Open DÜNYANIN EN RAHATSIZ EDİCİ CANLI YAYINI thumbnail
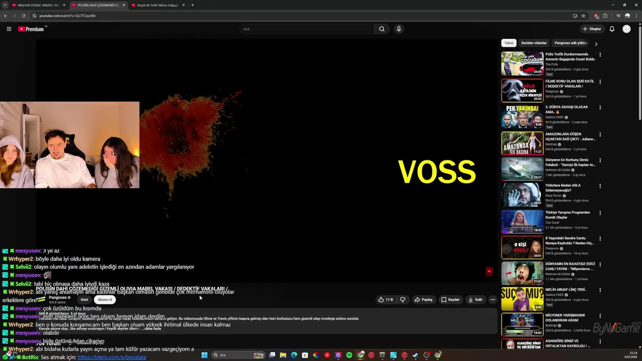This screenshot has height=361, width=642. coord(522,273)
